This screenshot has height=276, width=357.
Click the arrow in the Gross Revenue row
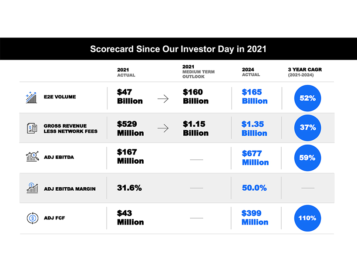click(x=163, y=129)
